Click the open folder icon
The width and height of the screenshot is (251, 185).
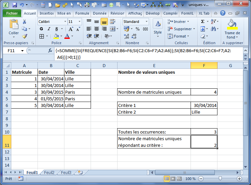[57, 5]
